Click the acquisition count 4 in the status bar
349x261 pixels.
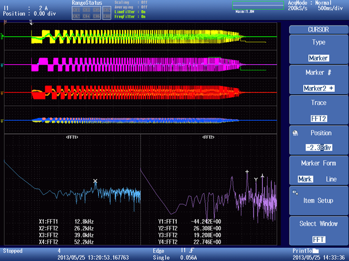coord(59,251)
